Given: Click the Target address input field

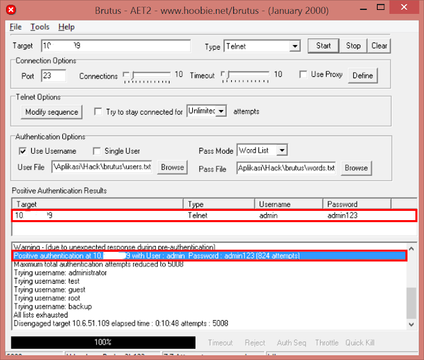Looking at the screenshot, I should coord(116,46).
